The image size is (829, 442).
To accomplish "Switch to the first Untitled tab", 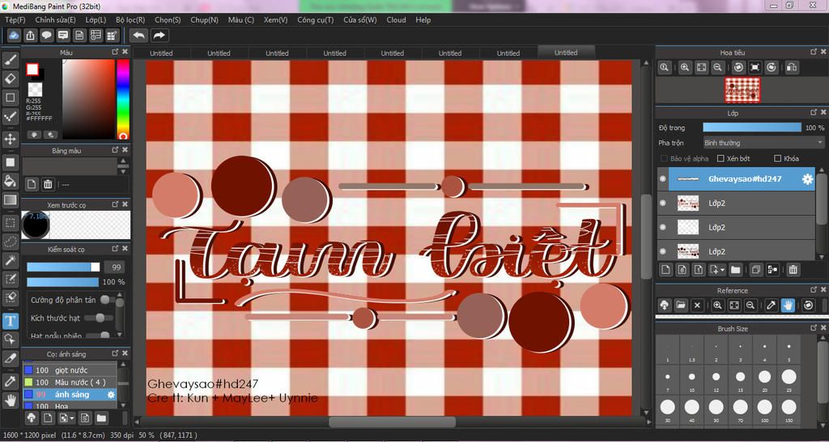I will pos(161,53).
